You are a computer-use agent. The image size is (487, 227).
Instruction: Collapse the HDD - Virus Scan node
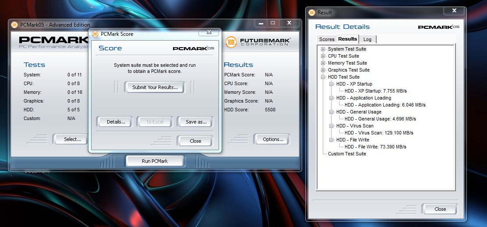pos(332,126)
